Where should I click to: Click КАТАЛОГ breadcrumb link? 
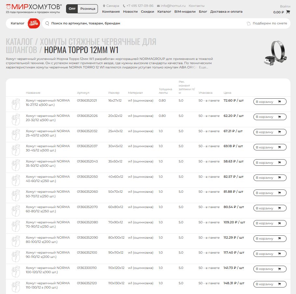[19, 42]
